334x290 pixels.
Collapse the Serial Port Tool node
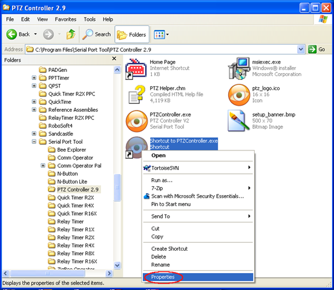pyautogui.click(x=34, y=141)
